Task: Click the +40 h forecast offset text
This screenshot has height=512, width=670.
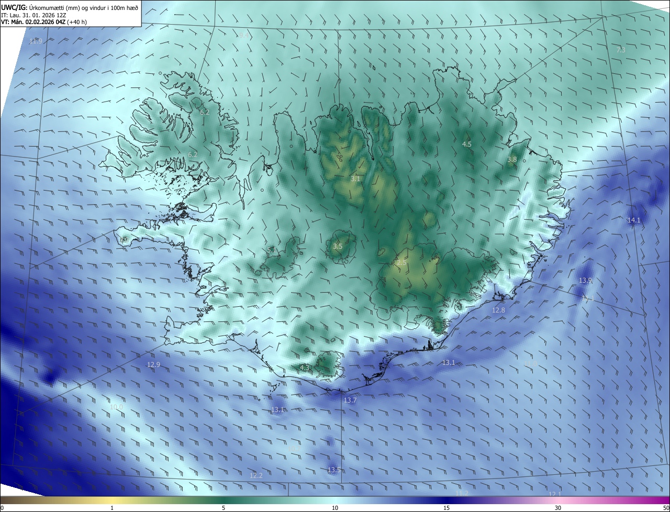Action: tap(77, 22)
